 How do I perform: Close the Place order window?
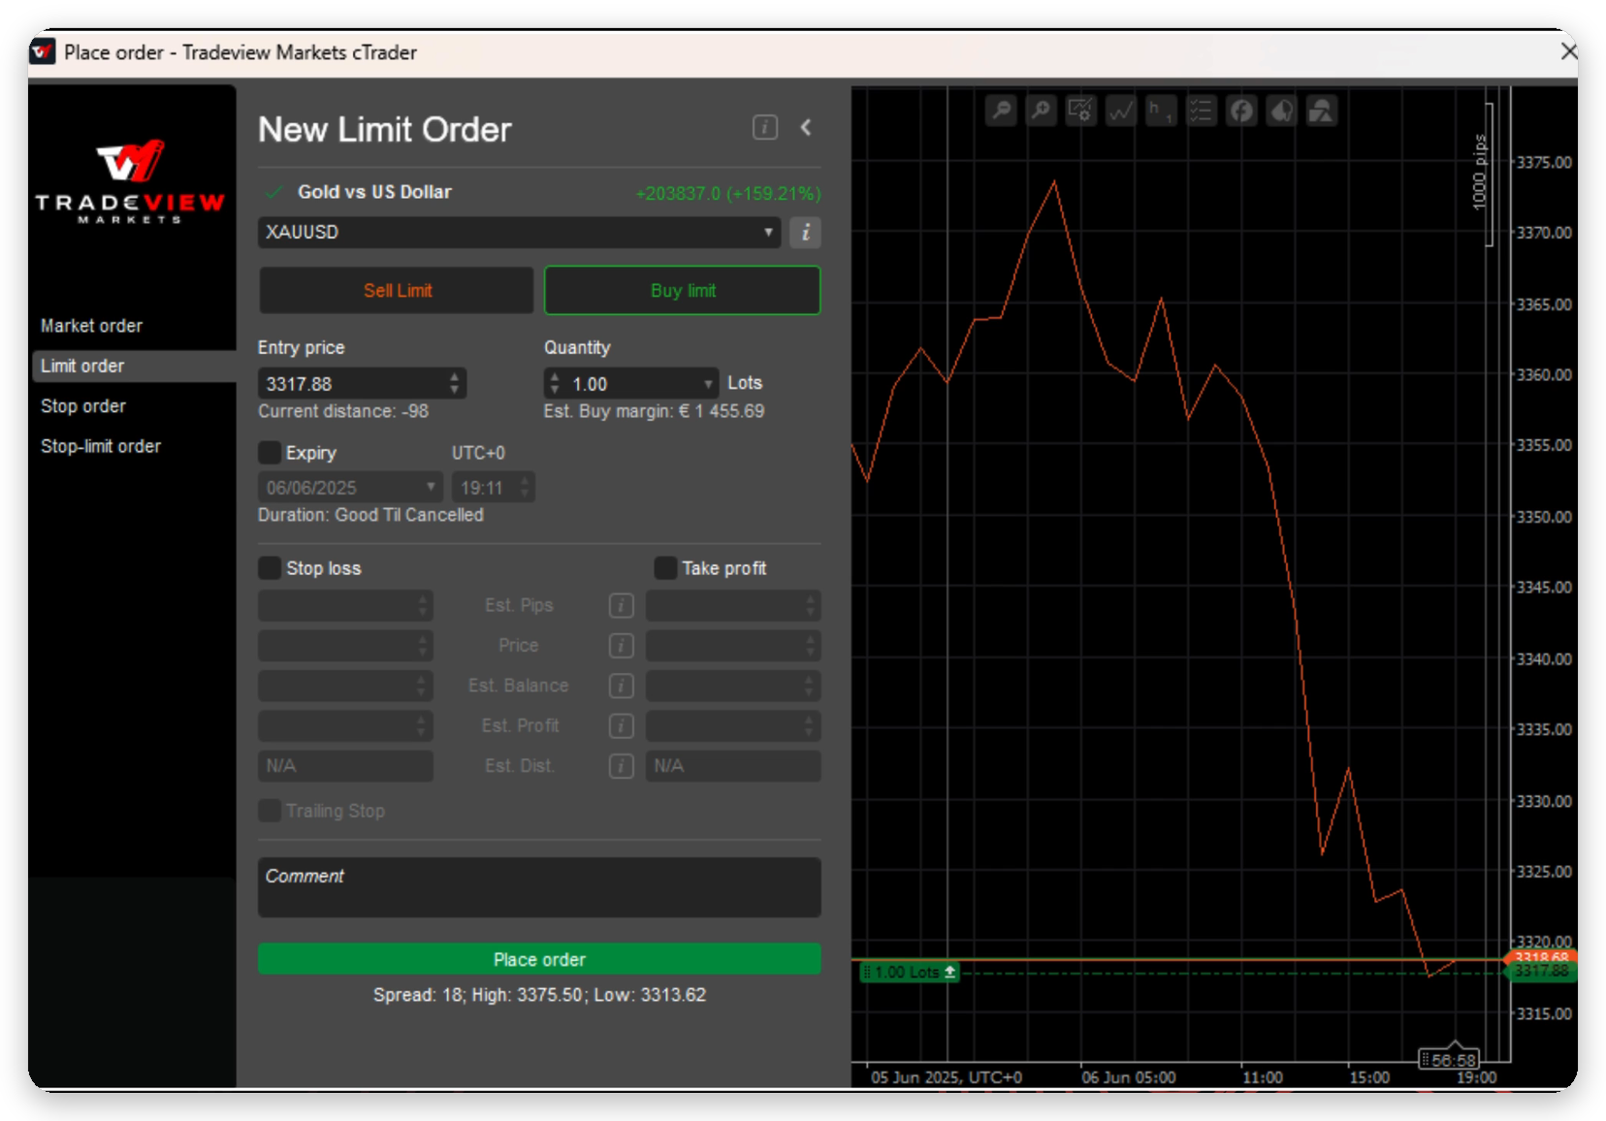pos(1568,51)
